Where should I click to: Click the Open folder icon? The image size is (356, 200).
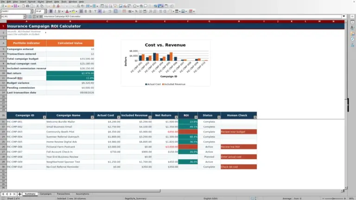(9, 6)
